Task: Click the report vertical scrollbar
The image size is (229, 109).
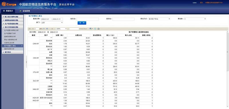Action: point(227,52)
